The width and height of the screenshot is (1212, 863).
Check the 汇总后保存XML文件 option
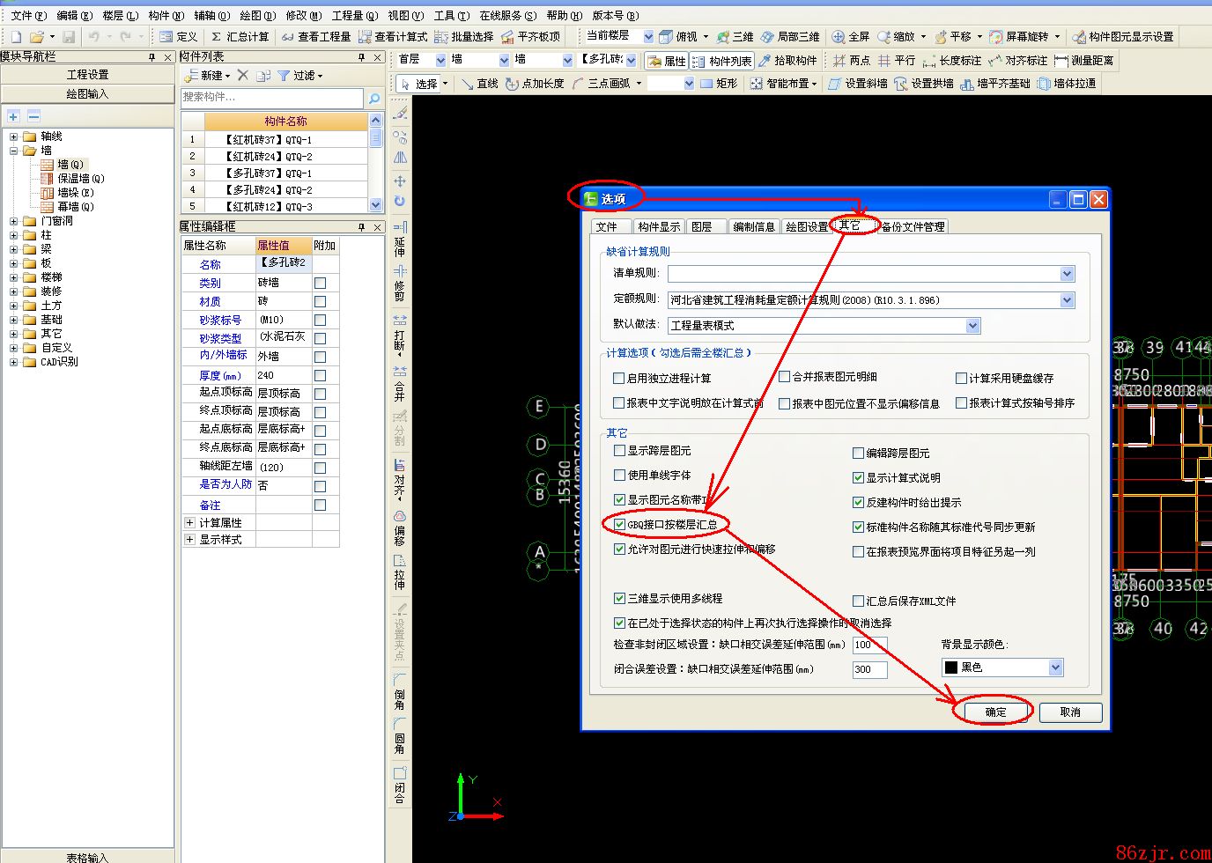point(858,601)
